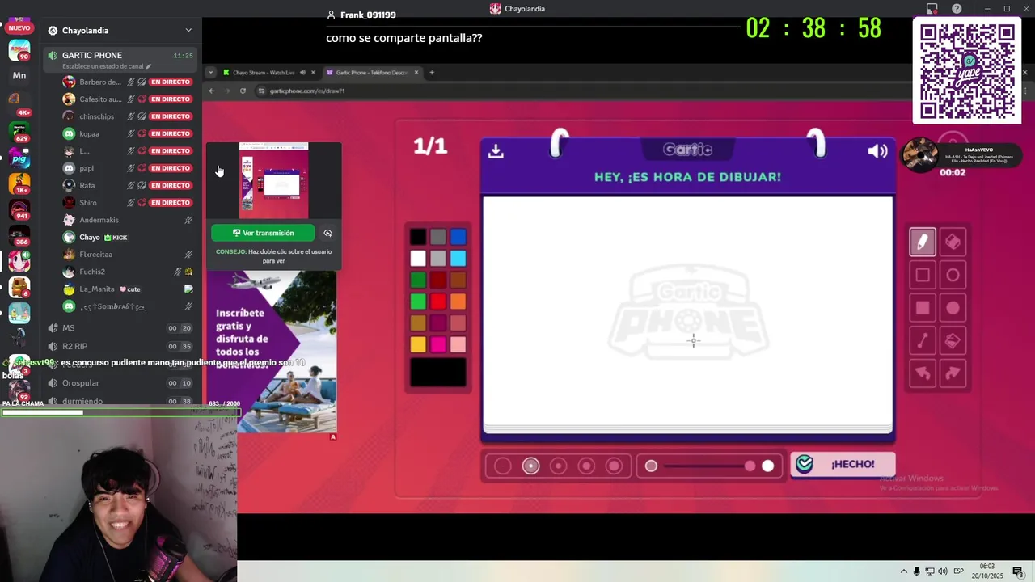Go back in the browser
Screen dimensions: 1035x582
pos(211,91)
